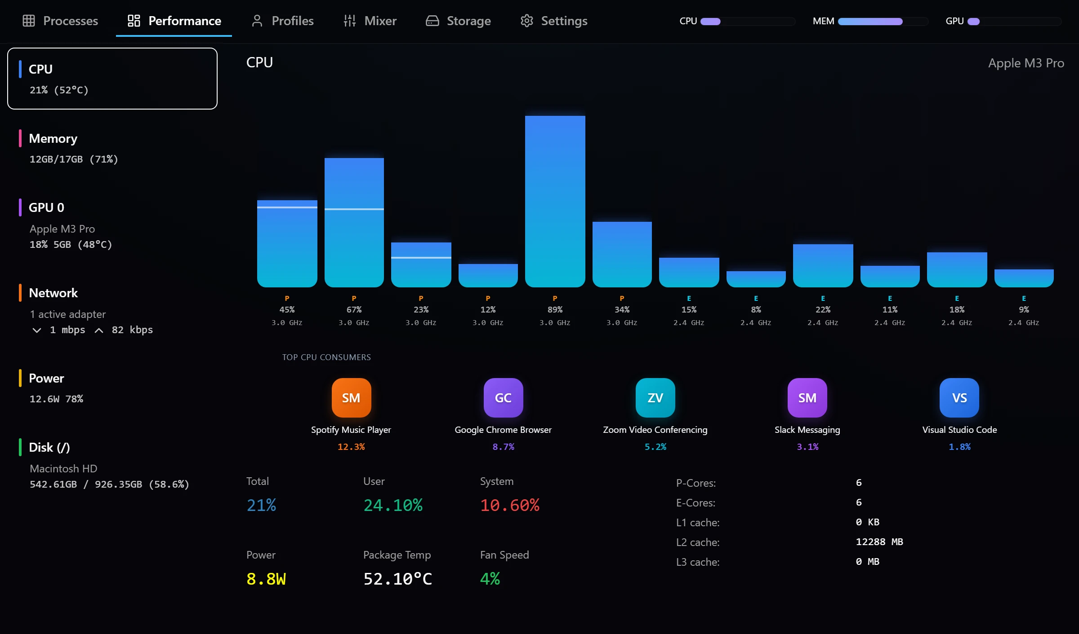Image resolution: width=1079 pixels, height=634 pixels.
Task: Click the 8% E-core bar
Action: [x=756, y=279]
